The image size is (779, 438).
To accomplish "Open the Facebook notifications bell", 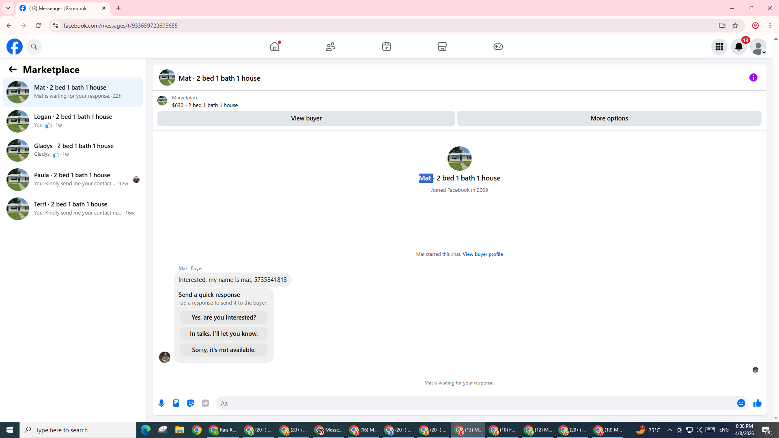I will pos(738,47).
